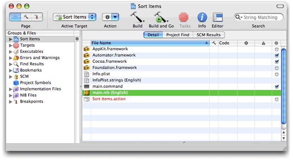Uncheck target checkbox for Automator.framework
Image resolution: width=293 pixels, height=160 pixels.
click(277, 55)
